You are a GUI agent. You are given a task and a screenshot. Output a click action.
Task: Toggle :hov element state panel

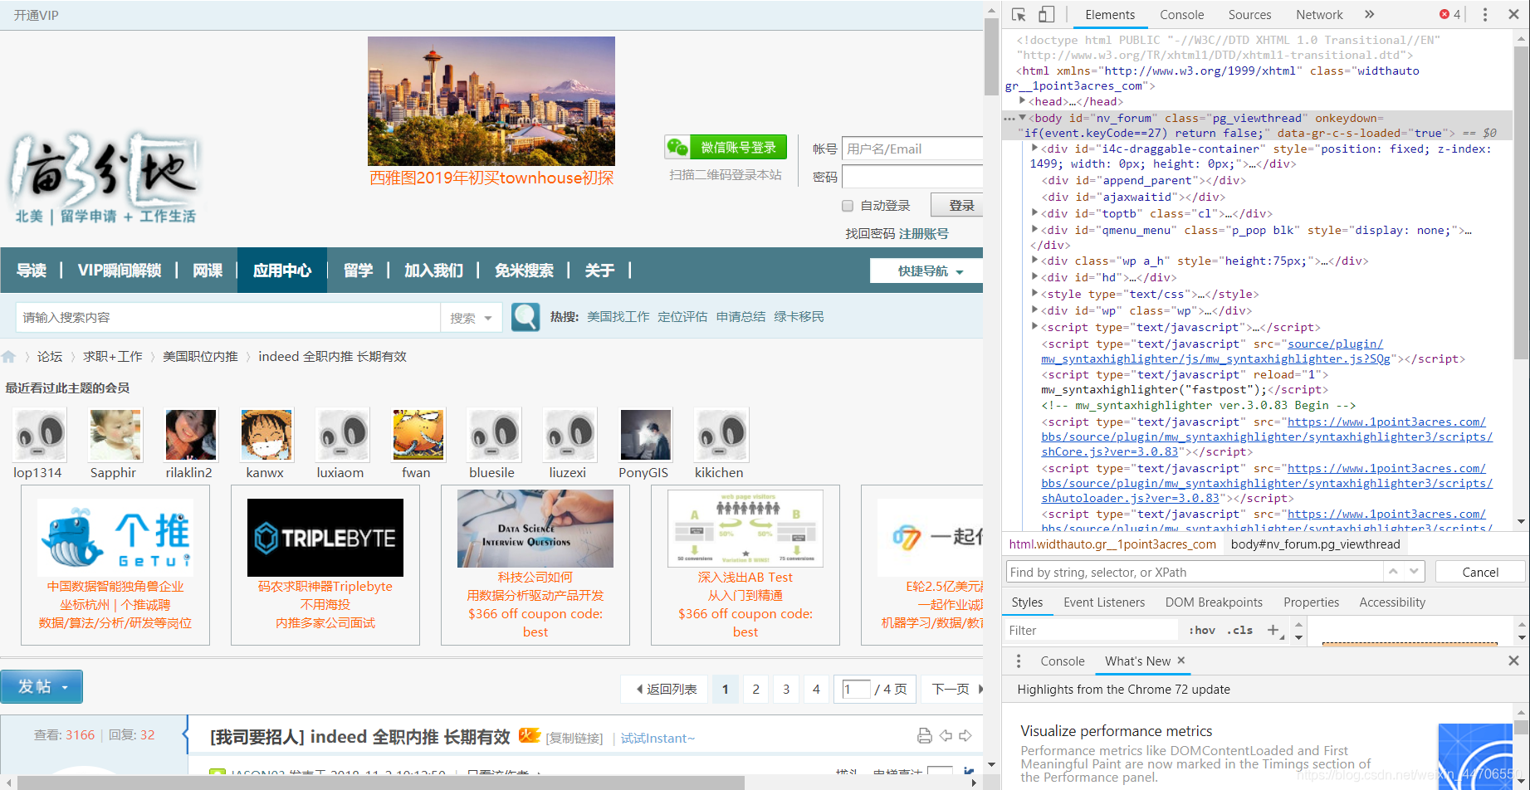1201,630
